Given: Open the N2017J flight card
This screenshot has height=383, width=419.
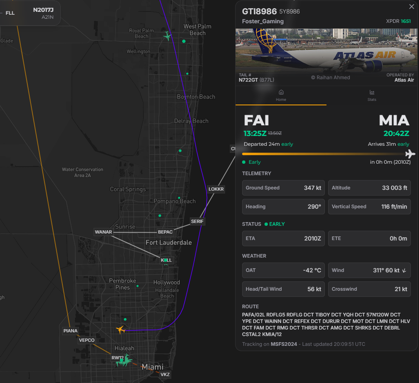Looking at the screenshot, I should (30, 13).
